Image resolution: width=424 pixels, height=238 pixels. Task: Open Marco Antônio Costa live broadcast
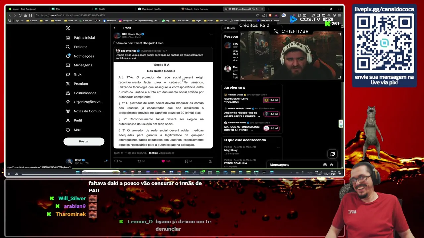(x=252, y=113)
